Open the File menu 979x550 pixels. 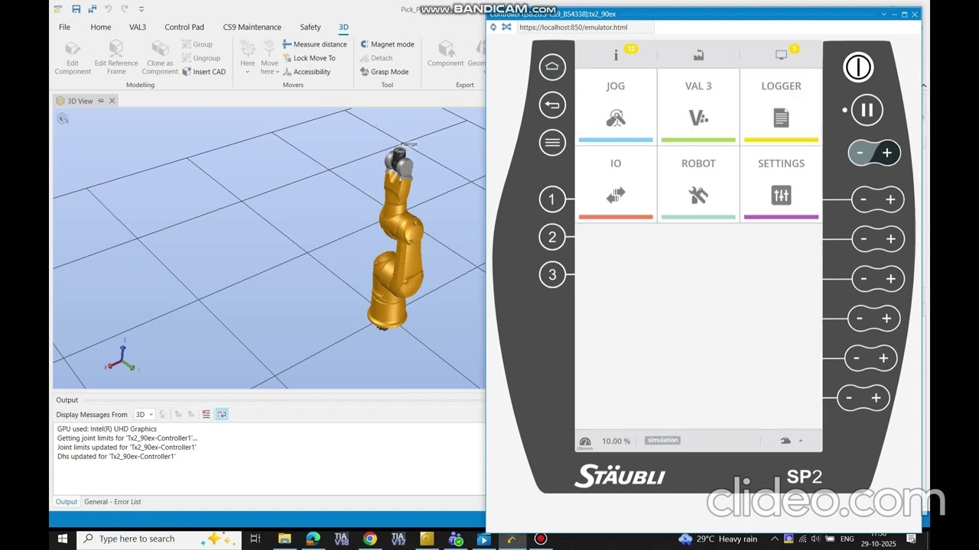pos(65,27)
